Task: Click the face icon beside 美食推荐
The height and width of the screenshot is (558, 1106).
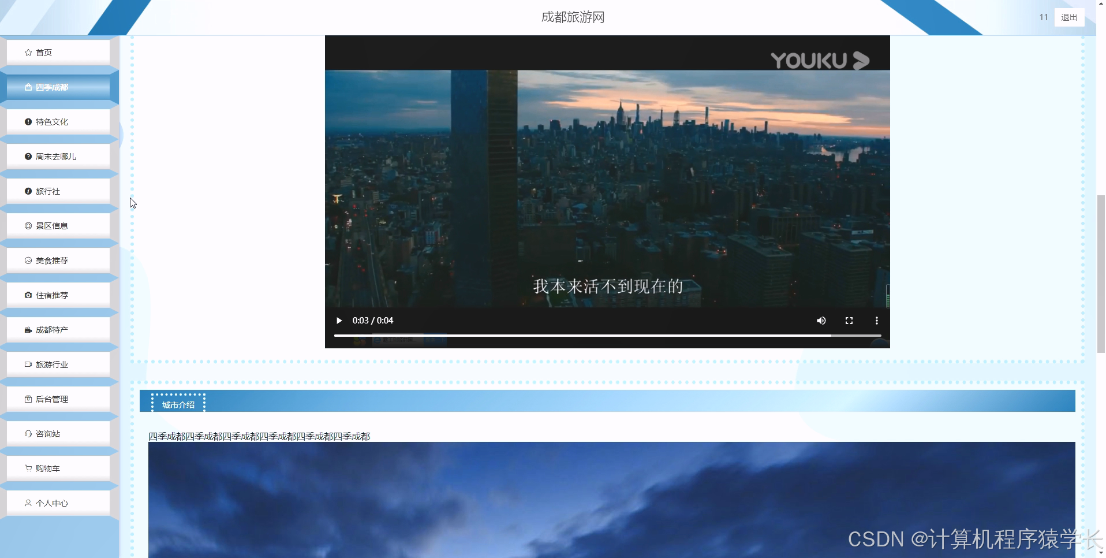Action: 28,261
